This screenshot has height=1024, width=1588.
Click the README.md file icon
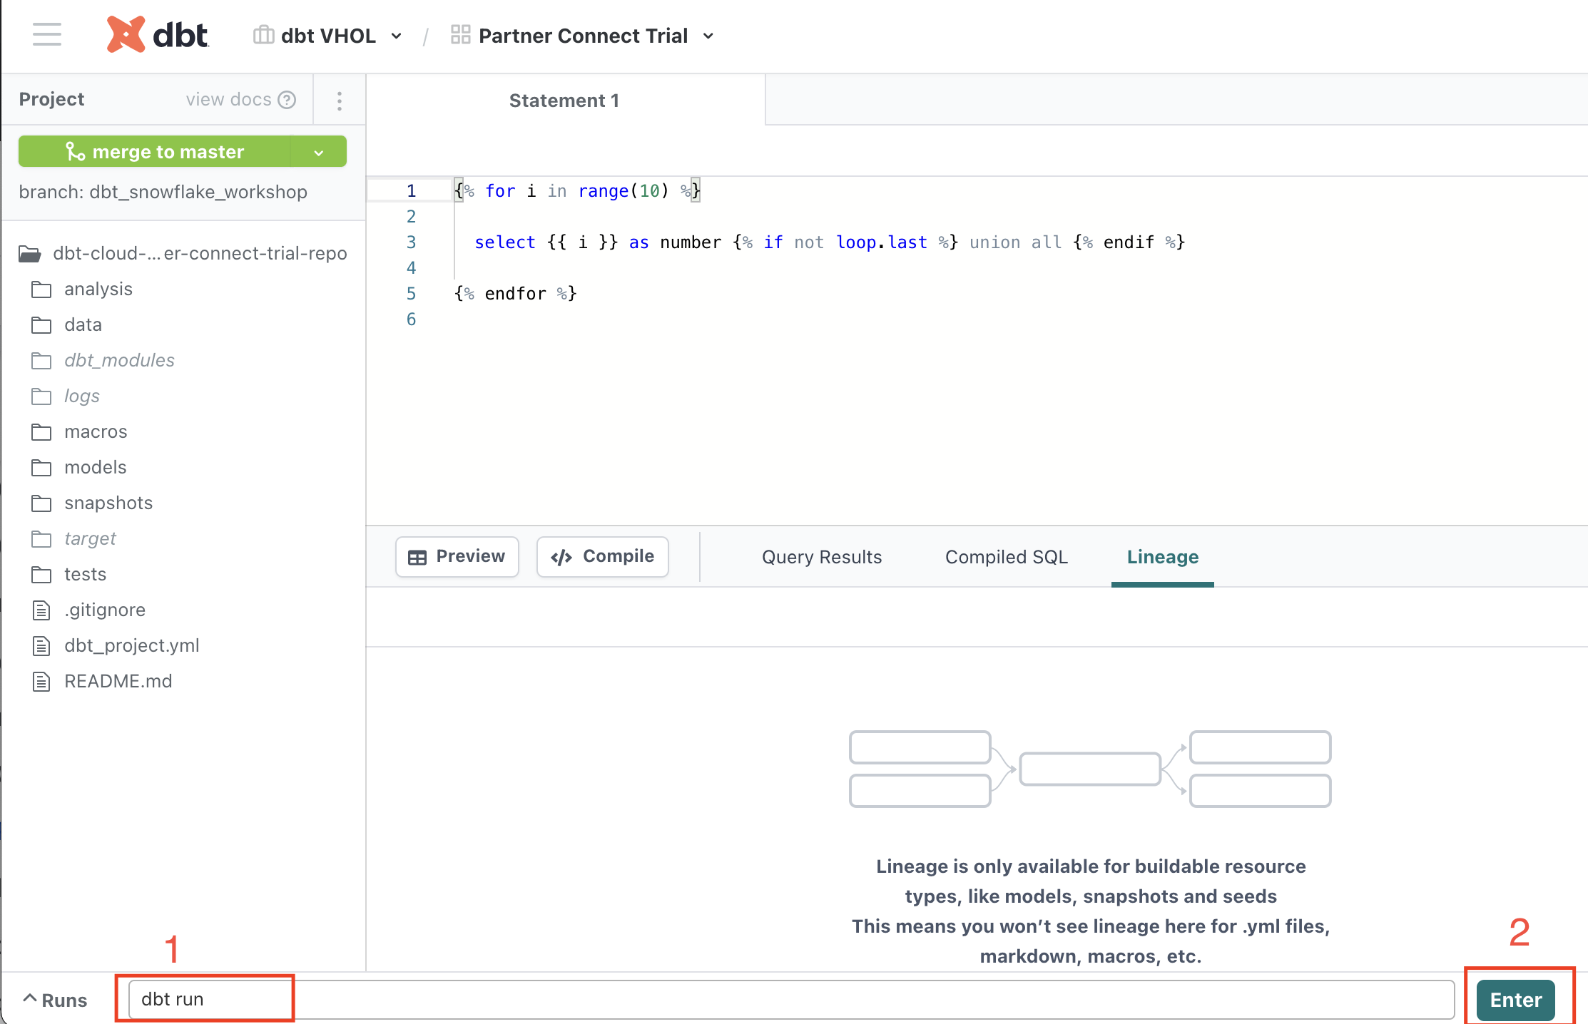(x=41, y=682)
